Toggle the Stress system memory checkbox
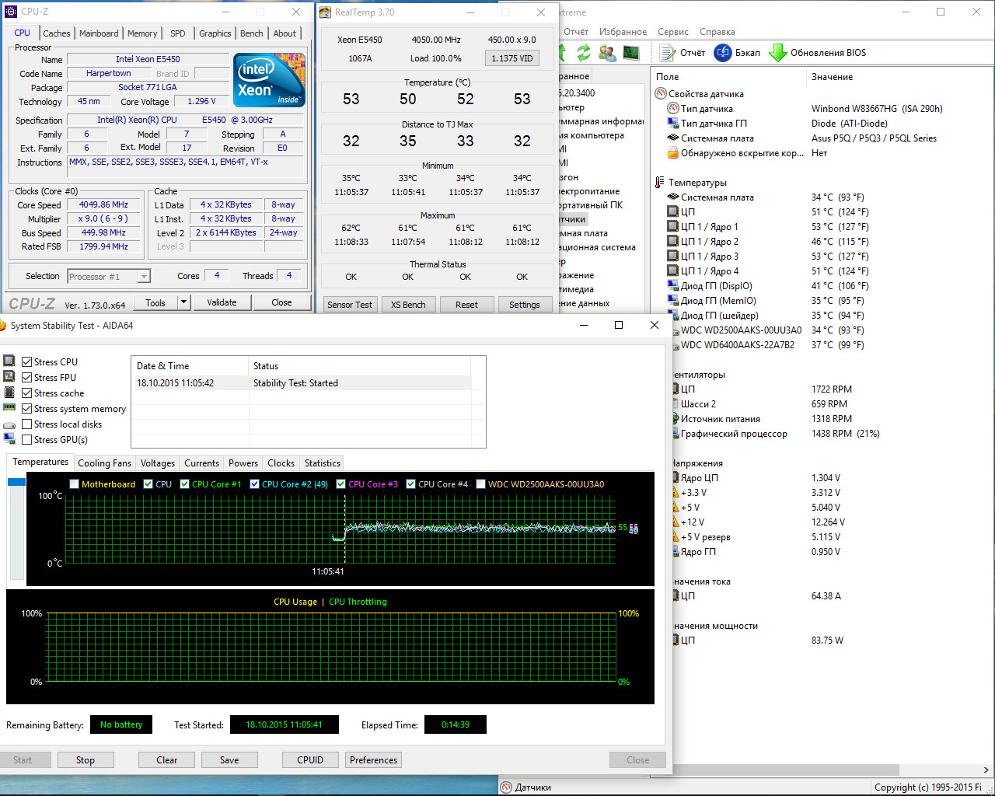 (27, 409)
